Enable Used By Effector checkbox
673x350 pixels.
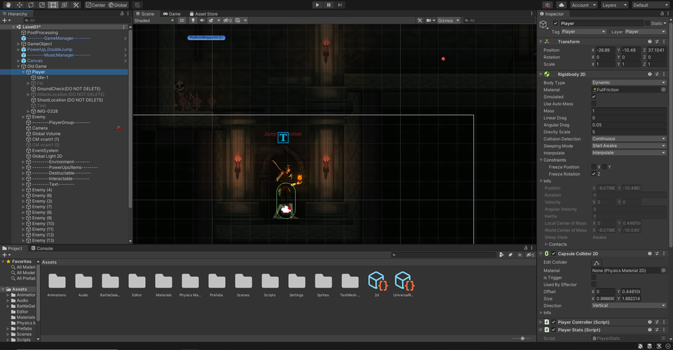coord(594,285)
